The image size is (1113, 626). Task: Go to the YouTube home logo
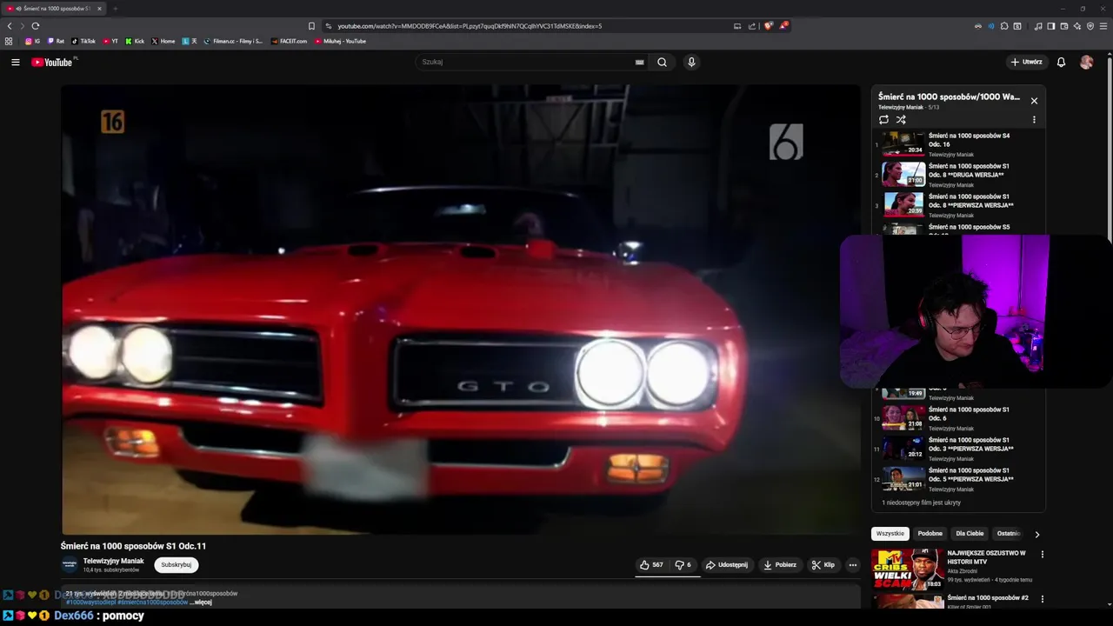[54, 62]
